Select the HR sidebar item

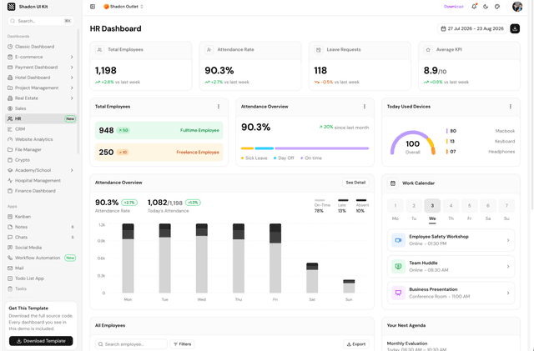click(x=41, y=119)
